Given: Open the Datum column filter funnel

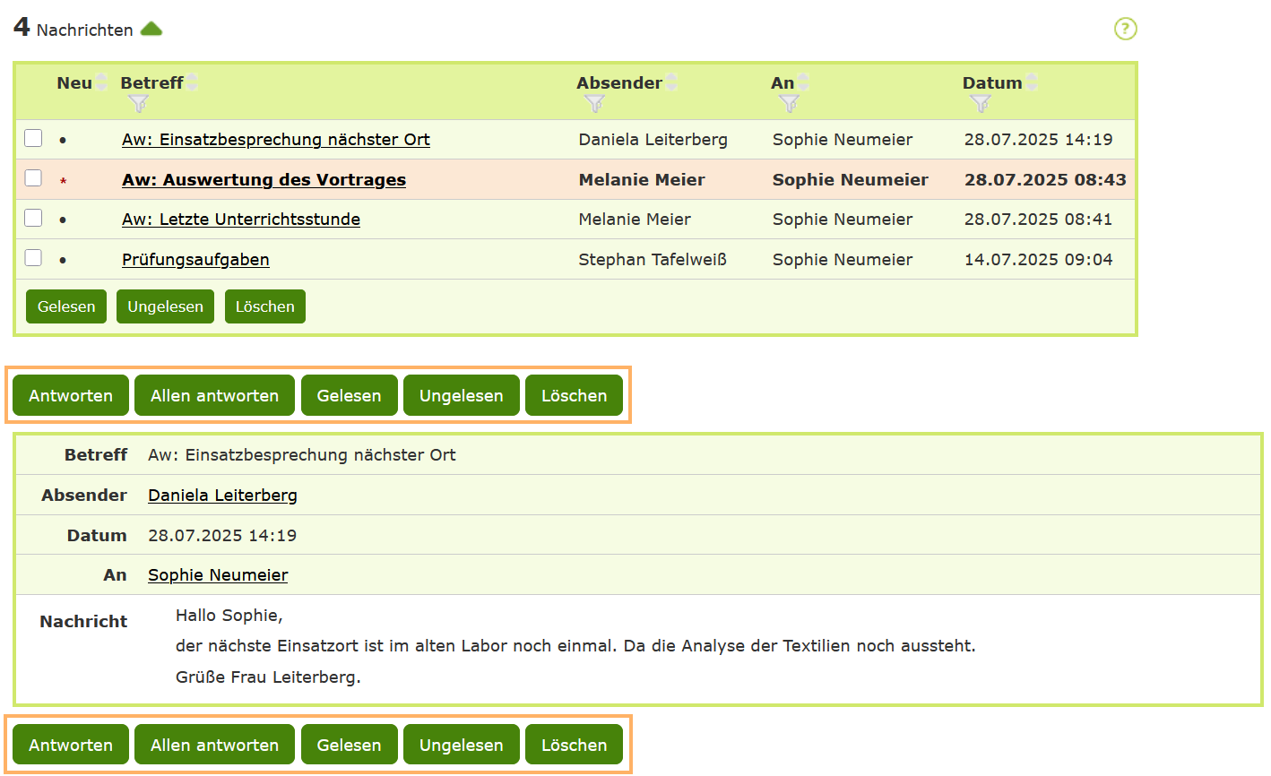Looking at the screenshot, I should tap(980, 104).
